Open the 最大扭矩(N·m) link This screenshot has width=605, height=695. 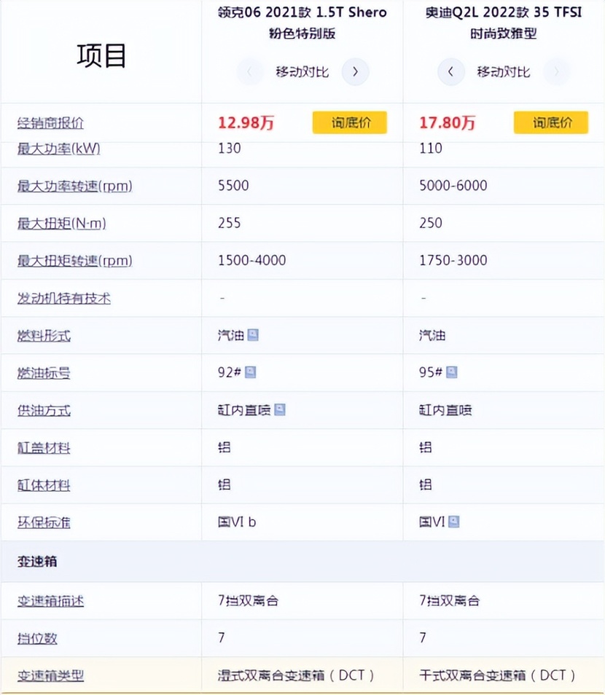click(x=62, y=223)
